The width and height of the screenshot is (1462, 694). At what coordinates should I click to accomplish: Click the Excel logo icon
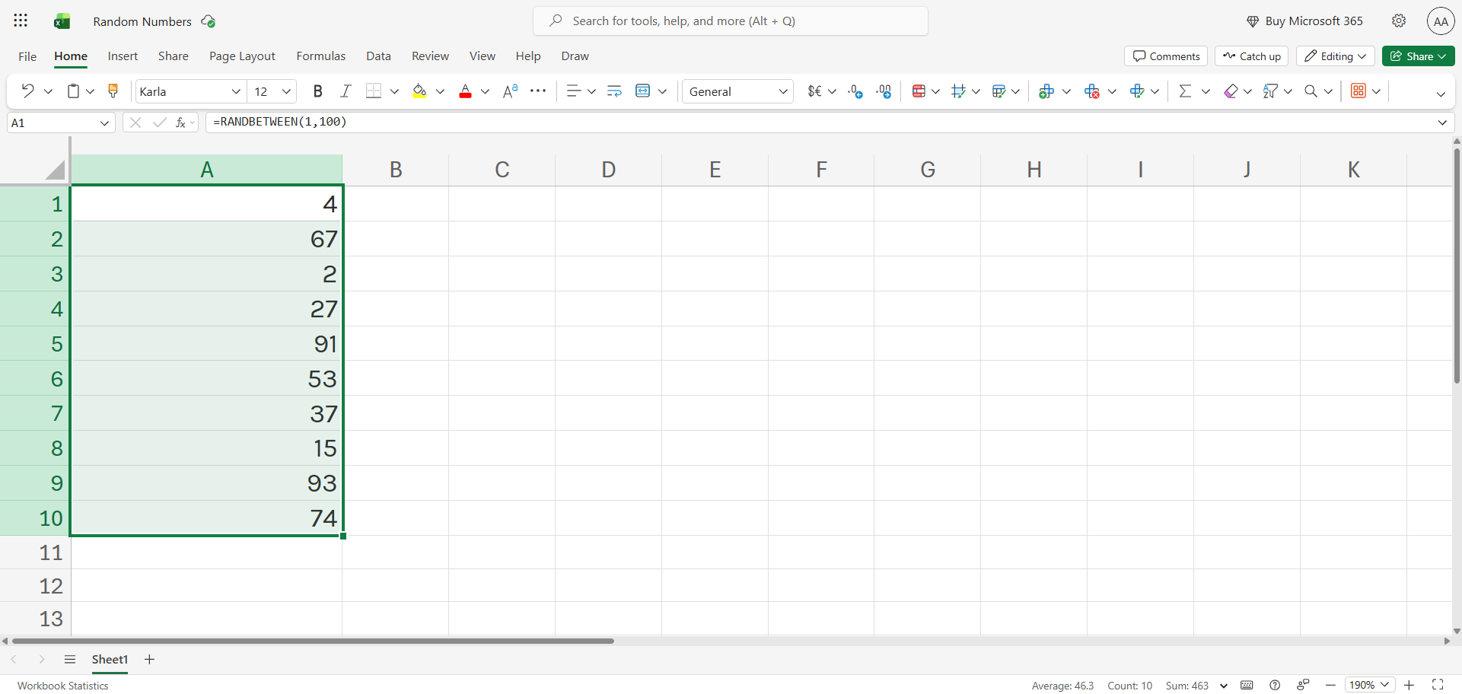tap(62, 21)
